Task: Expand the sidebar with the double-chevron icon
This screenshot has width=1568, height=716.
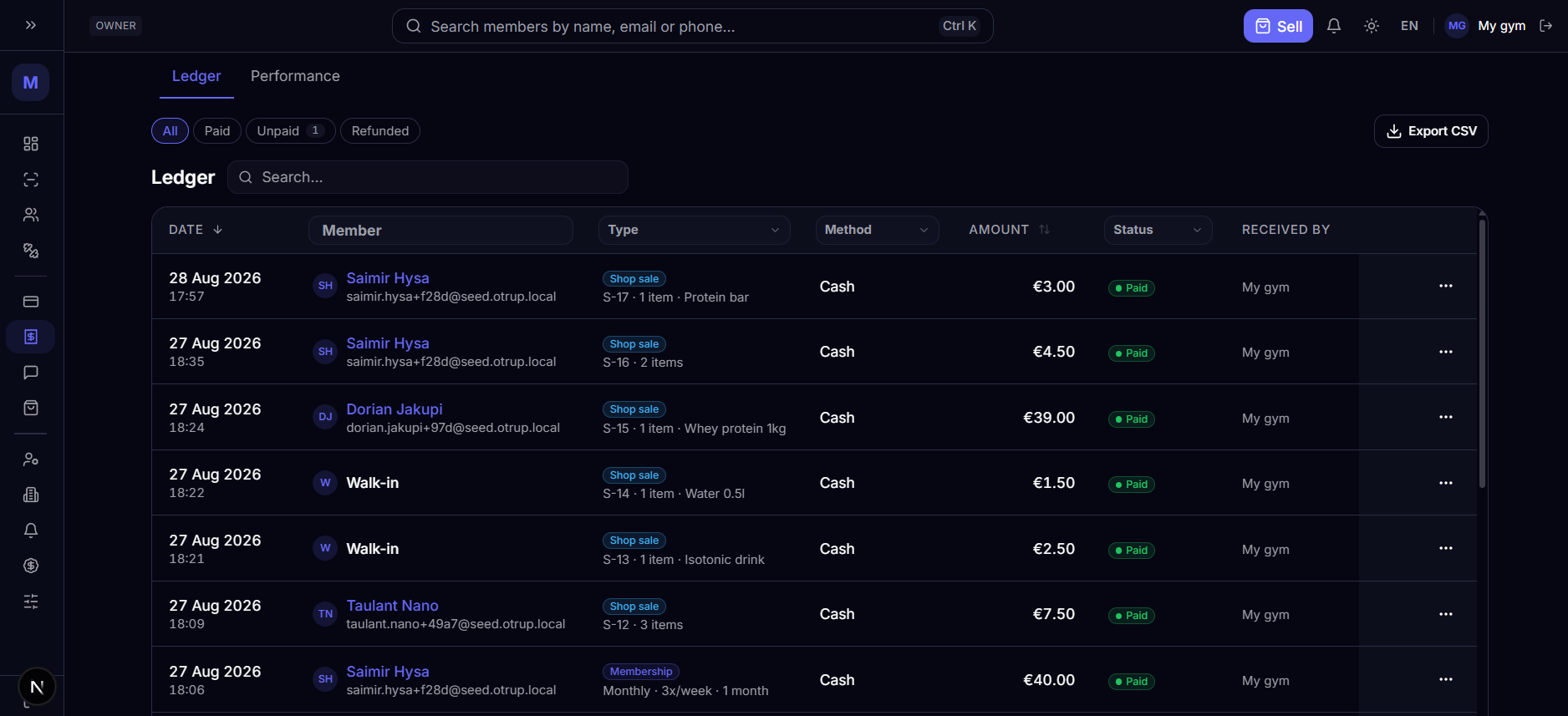Action: click(x=31, y=25)
